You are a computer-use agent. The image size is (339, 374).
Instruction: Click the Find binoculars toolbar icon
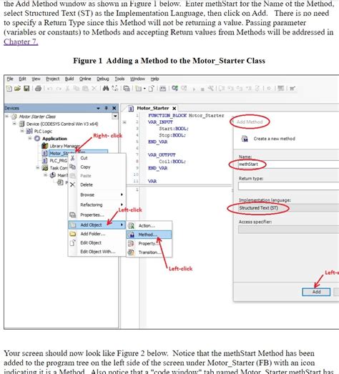(106, 89)
